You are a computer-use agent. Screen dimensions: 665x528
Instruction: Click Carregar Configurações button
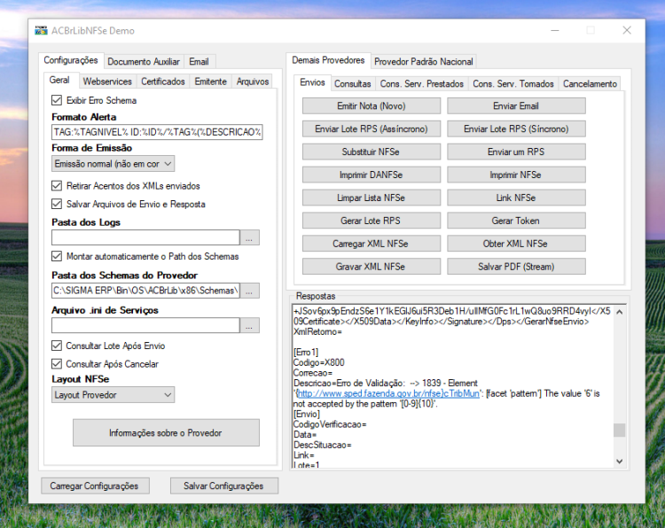pos(95,485)
